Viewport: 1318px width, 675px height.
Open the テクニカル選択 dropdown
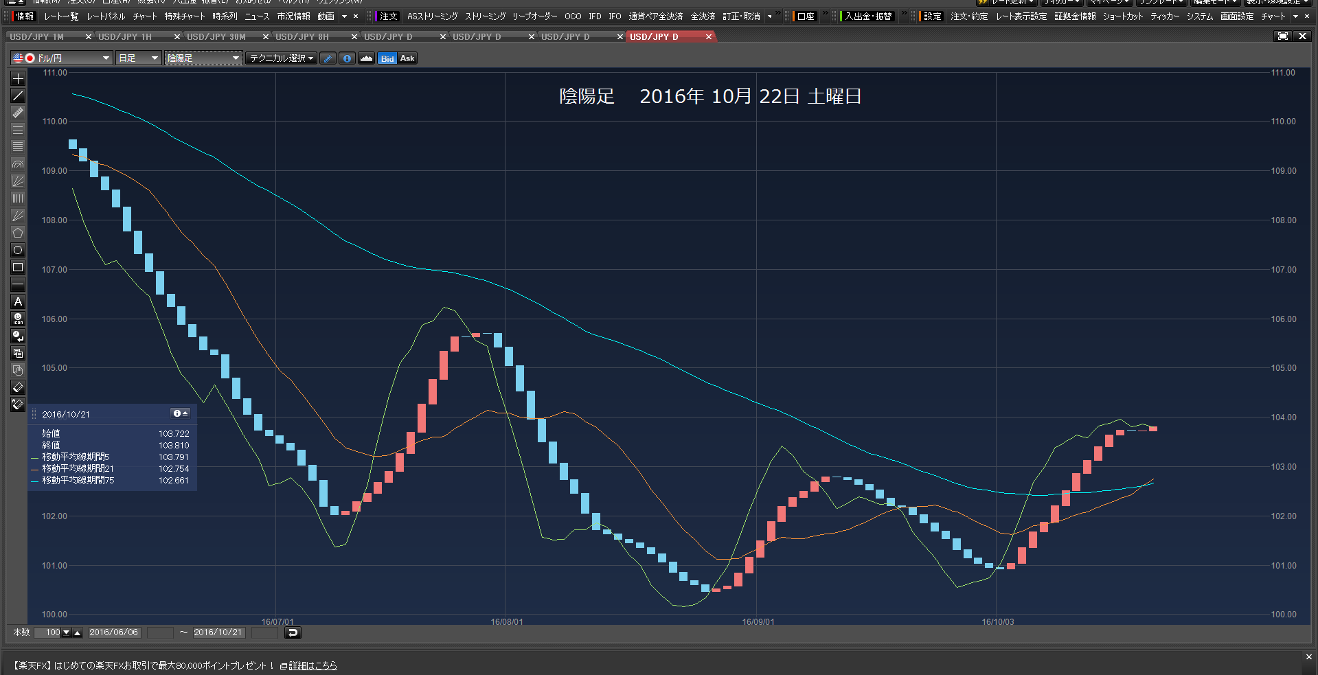[282, 58]
